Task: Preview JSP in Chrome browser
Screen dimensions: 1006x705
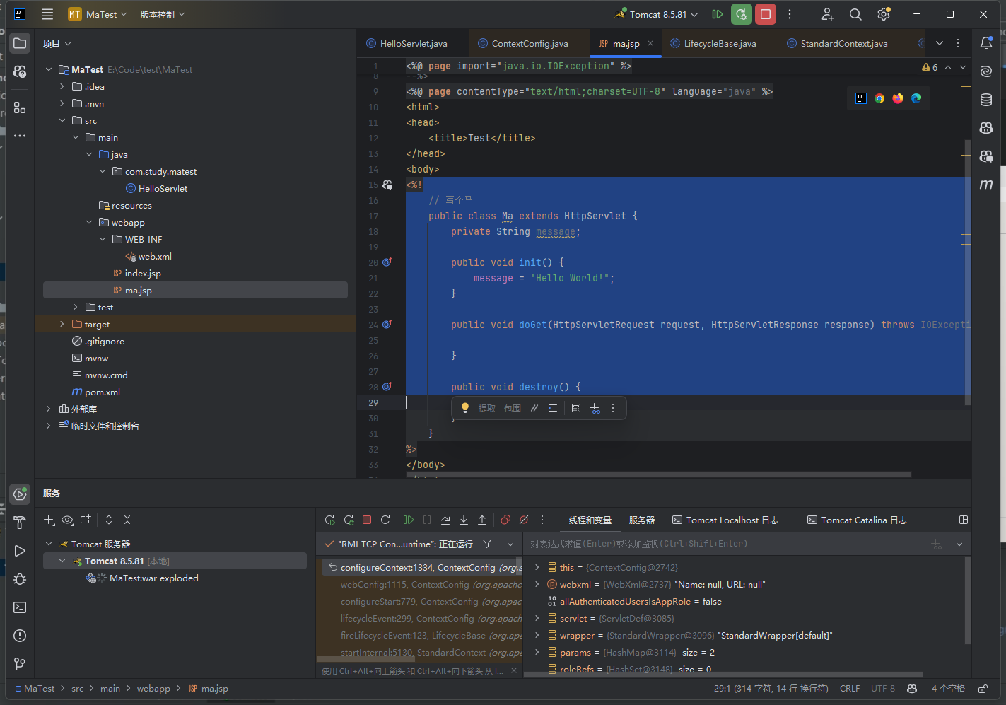Action: pos(879,98)
